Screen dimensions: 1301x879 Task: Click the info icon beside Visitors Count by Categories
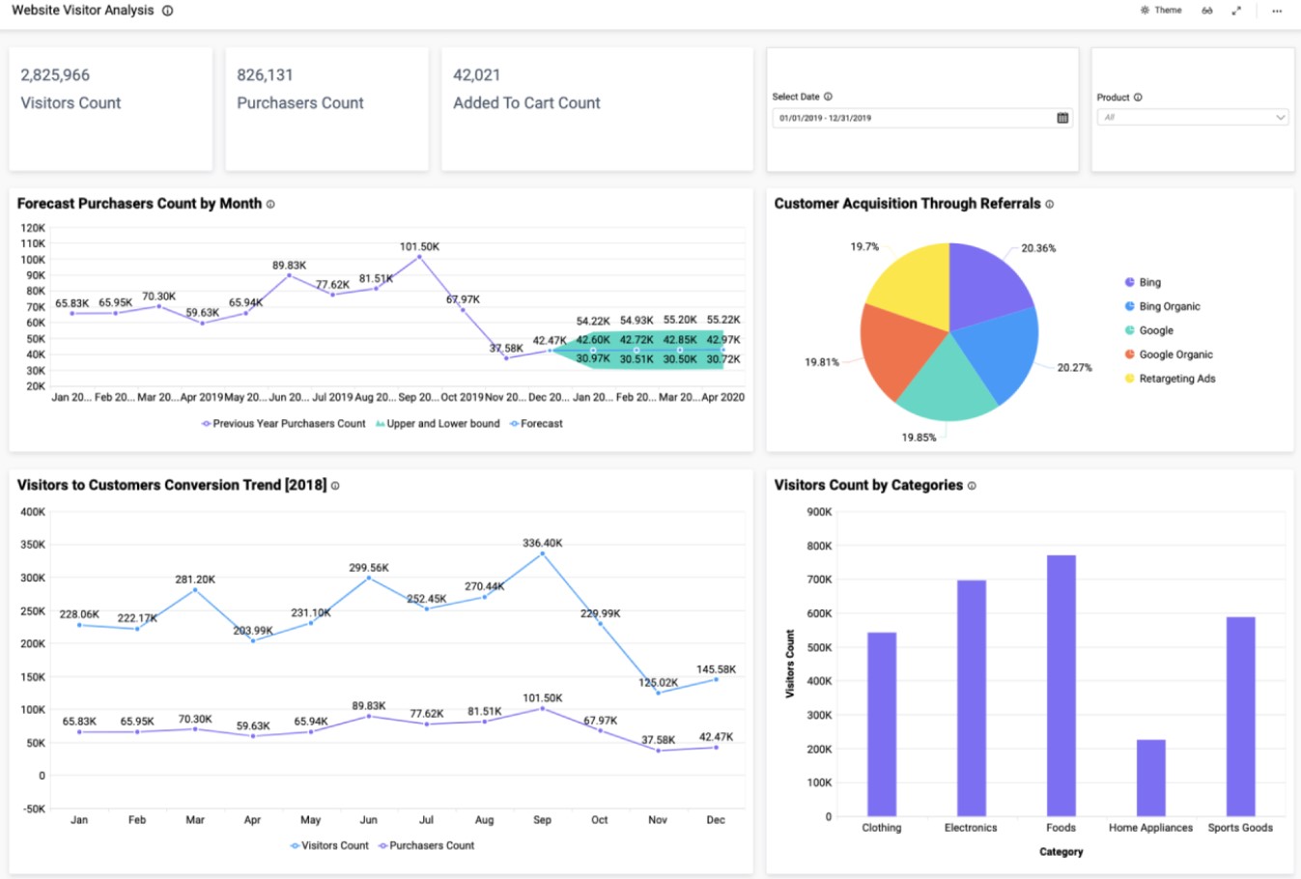click(972, 486)
